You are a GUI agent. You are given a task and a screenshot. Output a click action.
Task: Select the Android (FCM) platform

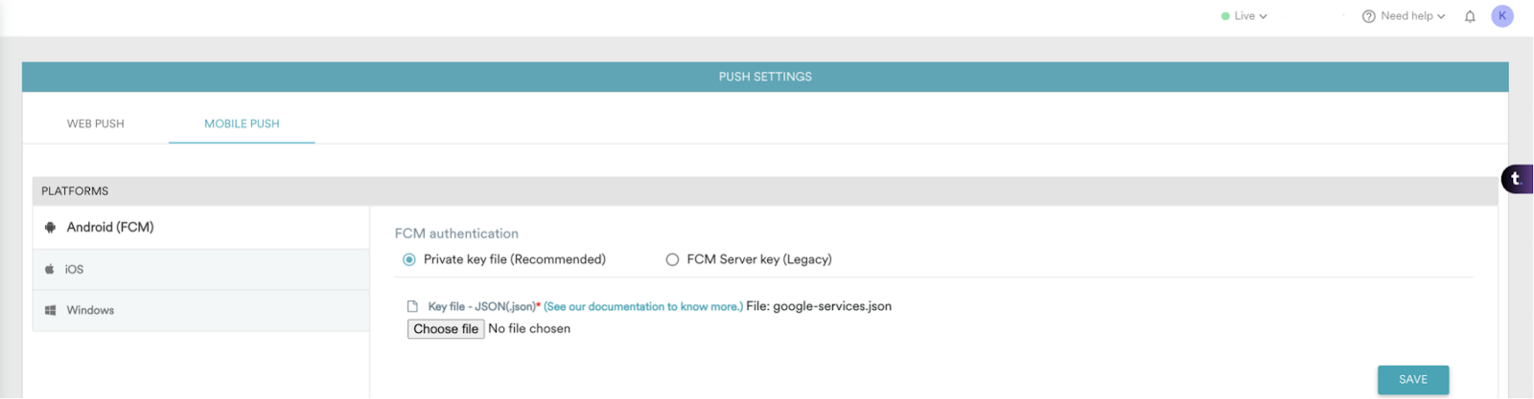(x=110, y=228)
